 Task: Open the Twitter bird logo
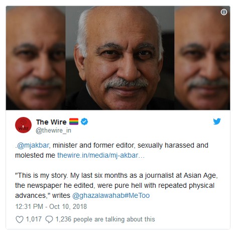point(217,122)
